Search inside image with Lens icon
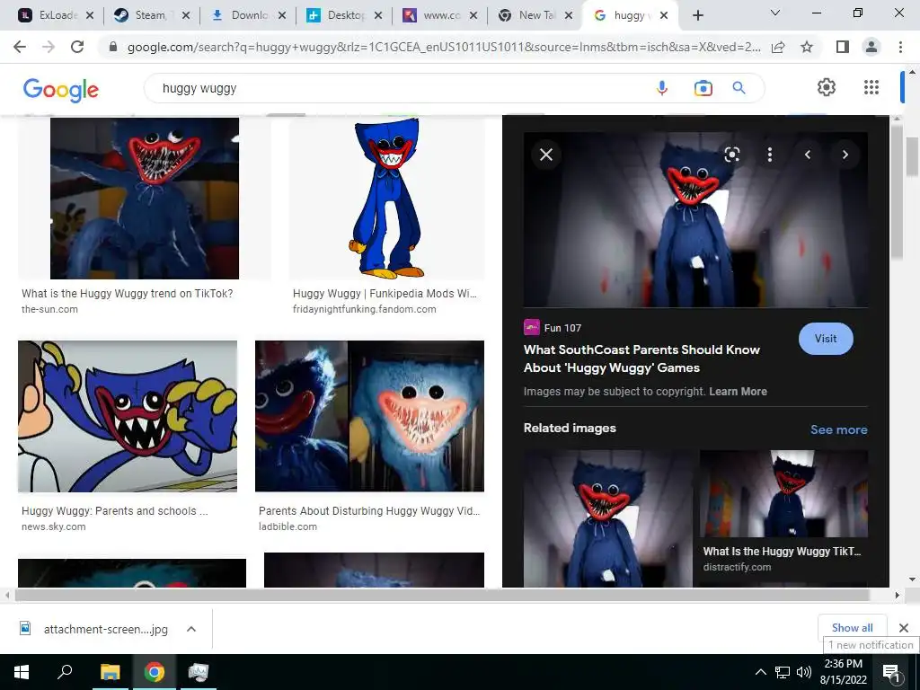Screen dimensions: 920x690 (x=731, y=155)
